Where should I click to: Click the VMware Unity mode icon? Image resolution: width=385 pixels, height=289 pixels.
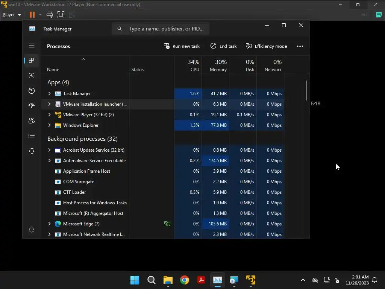(x=72, y=15)
